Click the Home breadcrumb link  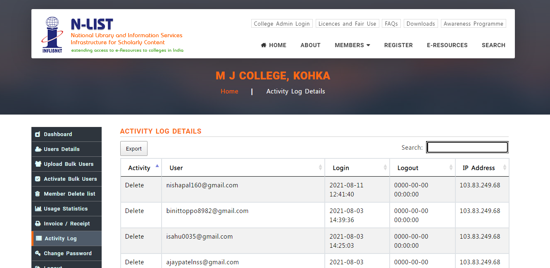[229, 91]
